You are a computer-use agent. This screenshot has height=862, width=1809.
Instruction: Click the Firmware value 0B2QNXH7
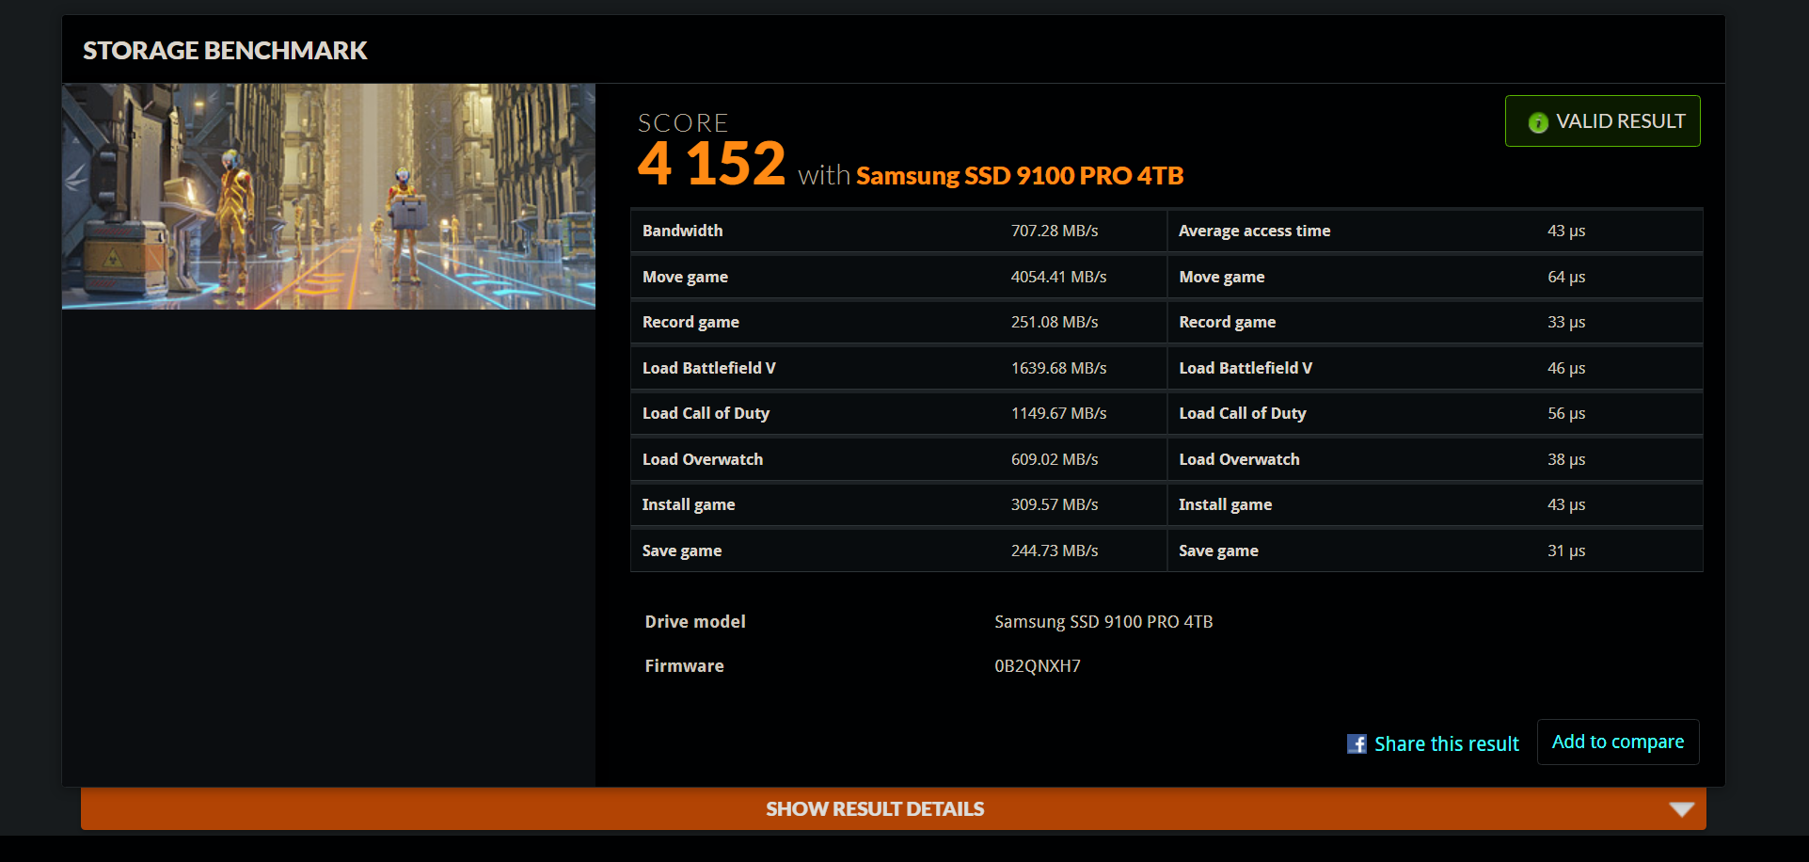[x=1037, y=665]
